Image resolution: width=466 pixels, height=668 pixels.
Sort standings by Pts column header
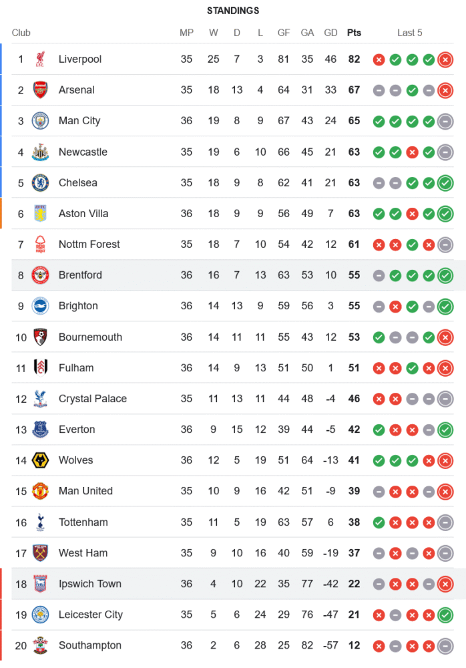click(x=354, y=33)
